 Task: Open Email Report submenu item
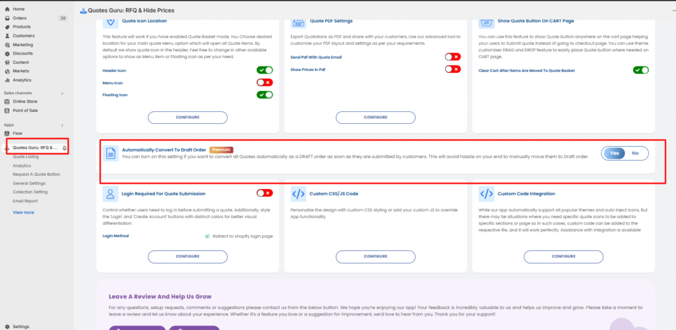[x=26, y=201]
